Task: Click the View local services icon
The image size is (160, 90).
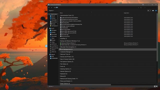Action: 61,36
